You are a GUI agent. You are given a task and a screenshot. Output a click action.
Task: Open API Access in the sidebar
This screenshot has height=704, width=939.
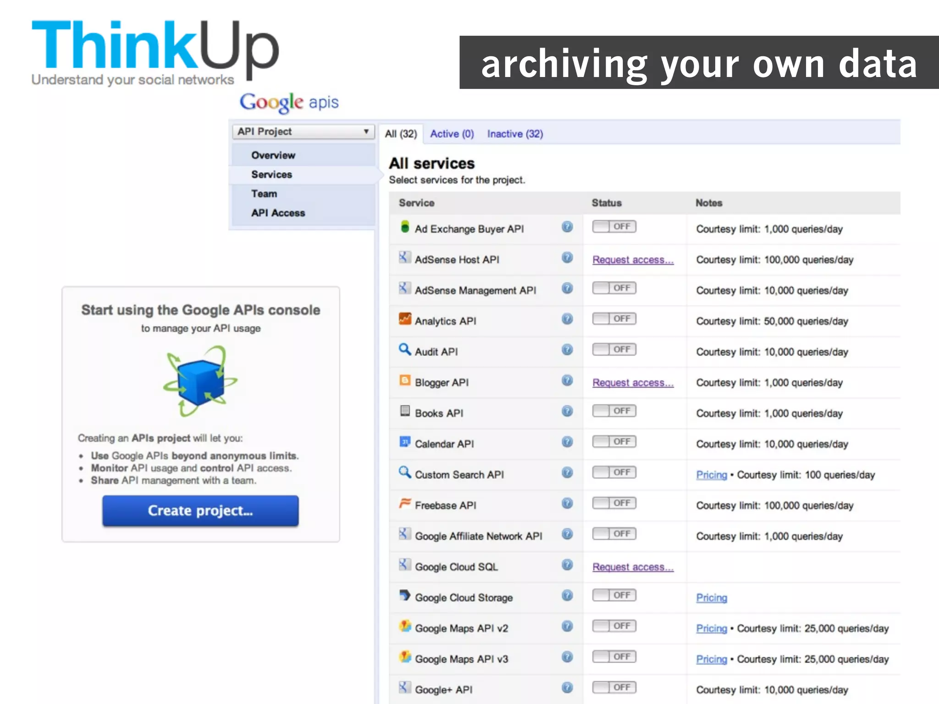point(304,213)
